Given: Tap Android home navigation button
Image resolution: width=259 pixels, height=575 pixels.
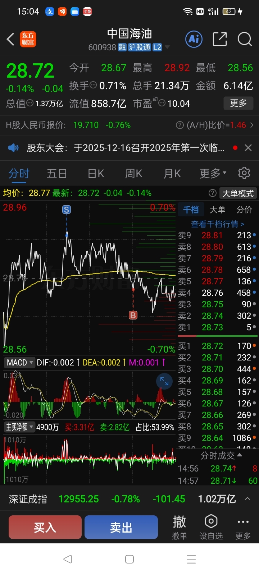Looking at the screenshot, I should tap(129, 559).
